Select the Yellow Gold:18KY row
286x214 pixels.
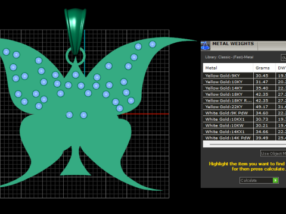244,94
